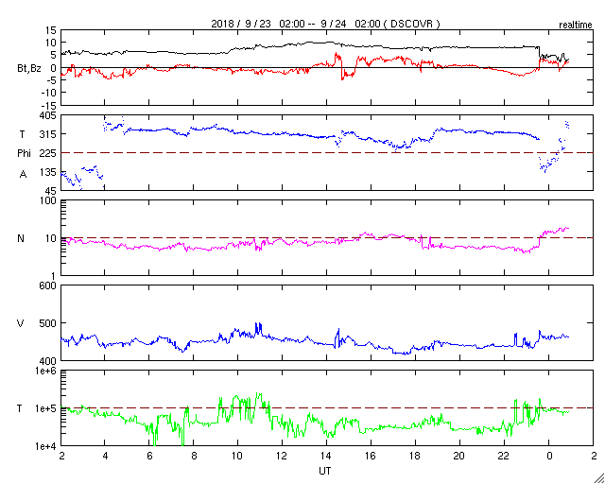Click the '-10' tick label on Bt,Bz panel
The image size is (605, 484).
click(50, 93)
